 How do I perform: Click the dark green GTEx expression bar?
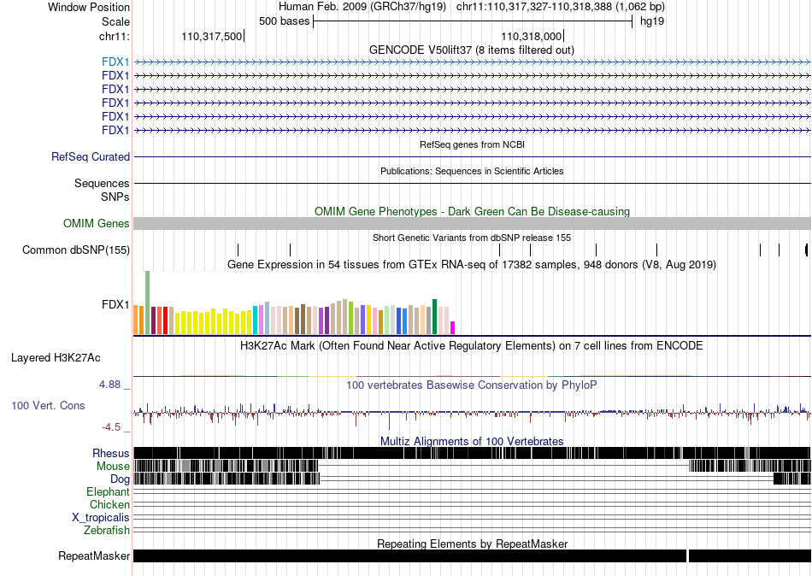click(434, 317)
